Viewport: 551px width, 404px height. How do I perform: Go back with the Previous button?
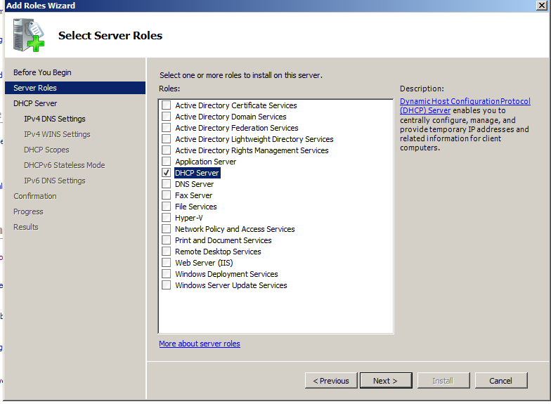pos(331,381)
